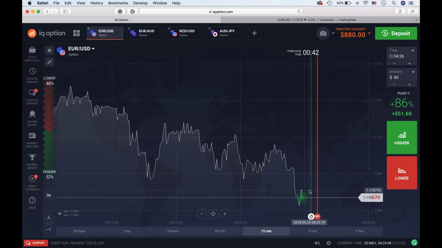This screenshot has width=442, height=248.
Task: Center chart with the crosshair target button
Action: (x=213, y=214)
